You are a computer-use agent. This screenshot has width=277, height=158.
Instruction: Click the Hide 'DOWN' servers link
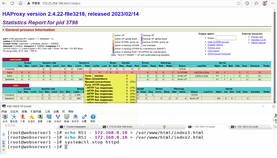tap(218, 42)
